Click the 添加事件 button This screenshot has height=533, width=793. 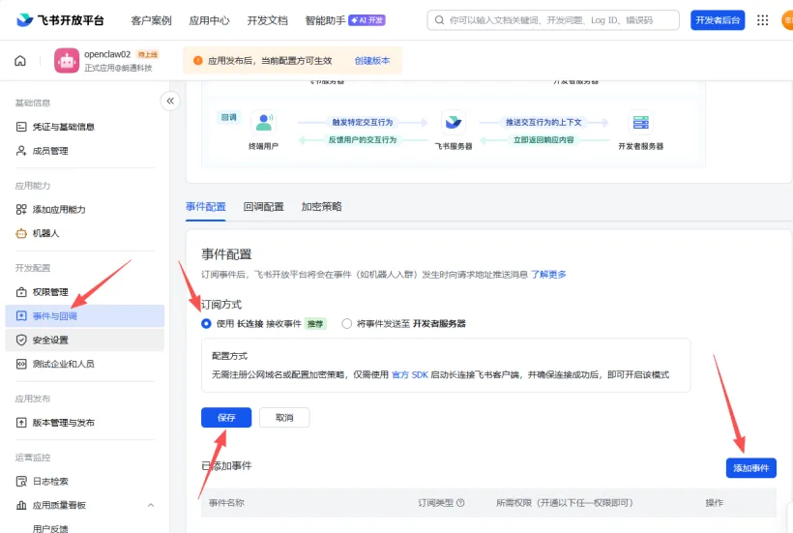(751, 468)
